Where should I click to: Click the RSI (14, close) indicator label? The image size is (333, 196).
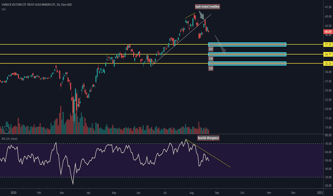pyautogui.click(x=10, y=139)
